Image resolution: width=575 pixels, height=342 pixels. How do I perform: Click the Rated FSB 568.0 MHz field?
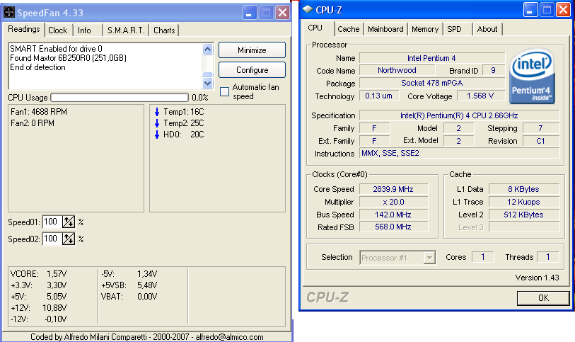pyautogui.click(x=393, y=227)
